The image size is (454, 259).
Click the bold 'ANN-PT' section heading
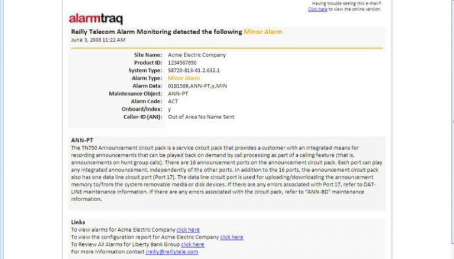(x=81, y=140)
